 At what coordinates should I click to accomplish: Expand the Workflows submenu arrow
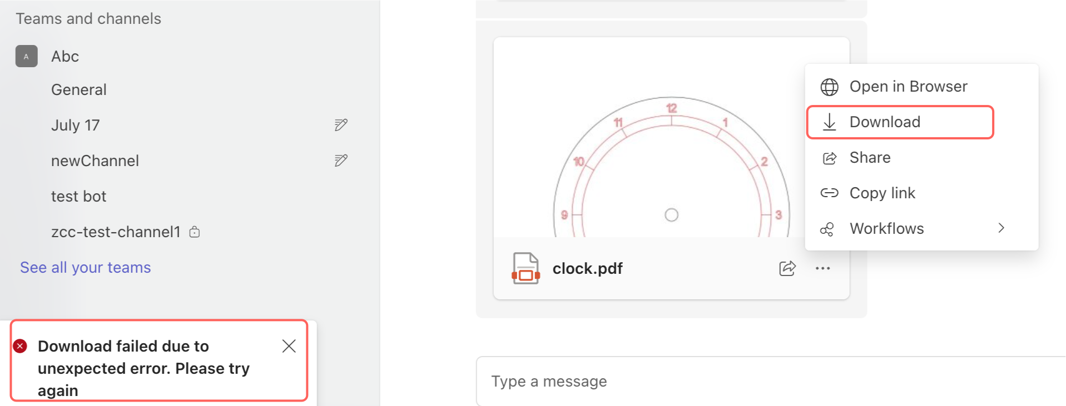tap(1001, 228)
